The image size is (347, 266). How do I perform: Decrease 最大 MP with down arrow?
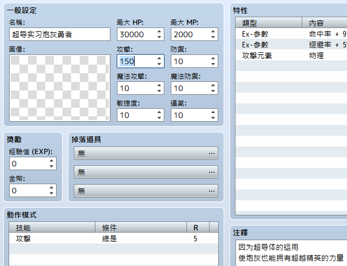pyautogui.click(x=213, y=37)
